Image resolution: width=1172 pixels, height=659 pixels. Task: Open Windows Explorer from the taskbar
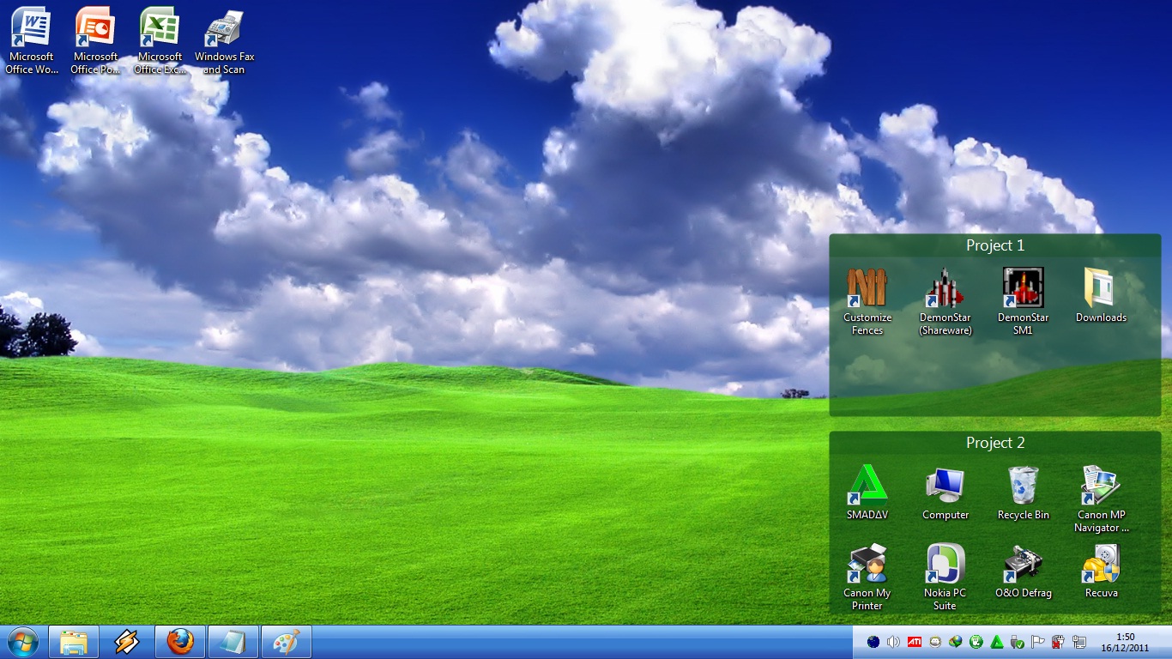pos(74,642)
